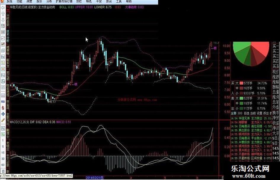This screenshot has height=180, width=280.
Task: Click the red dollar sign icon
Action: pos(3,108)
